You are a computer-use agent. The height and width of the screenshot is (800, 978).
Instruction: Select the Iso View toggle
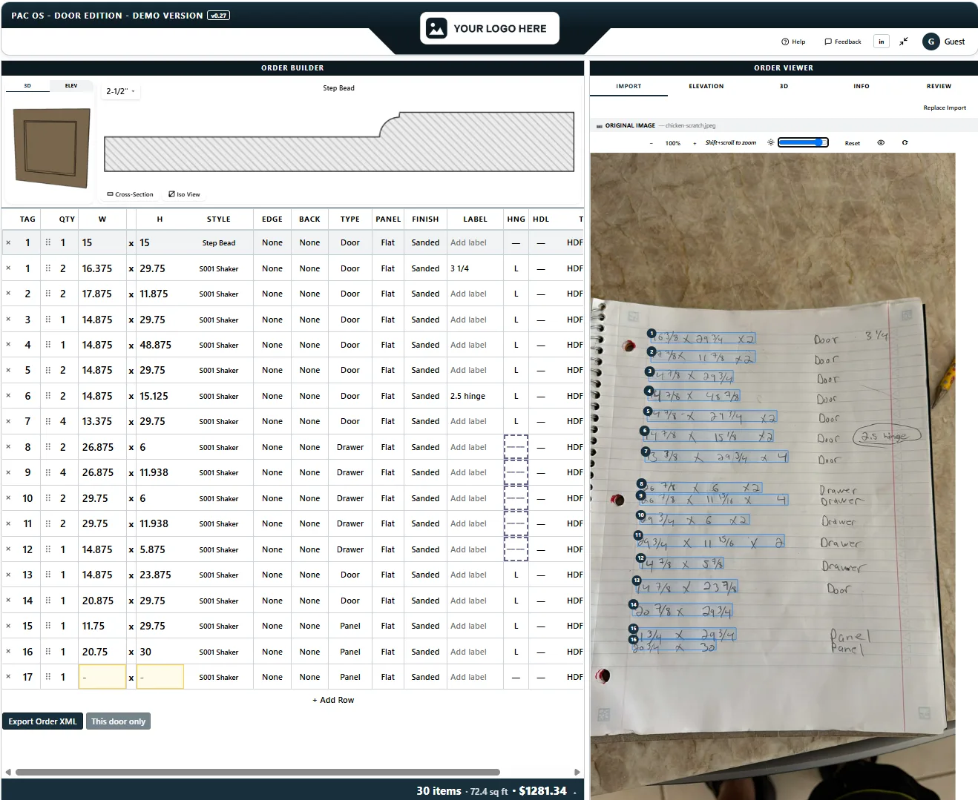click(x=184, y=194)
